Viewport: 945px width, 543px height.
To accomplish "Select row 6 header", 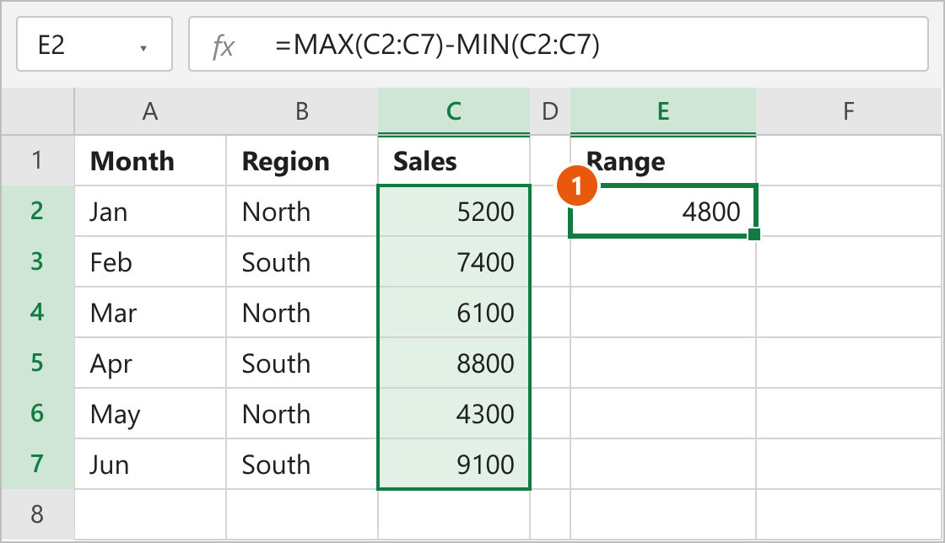I will (x=37, y=413).
